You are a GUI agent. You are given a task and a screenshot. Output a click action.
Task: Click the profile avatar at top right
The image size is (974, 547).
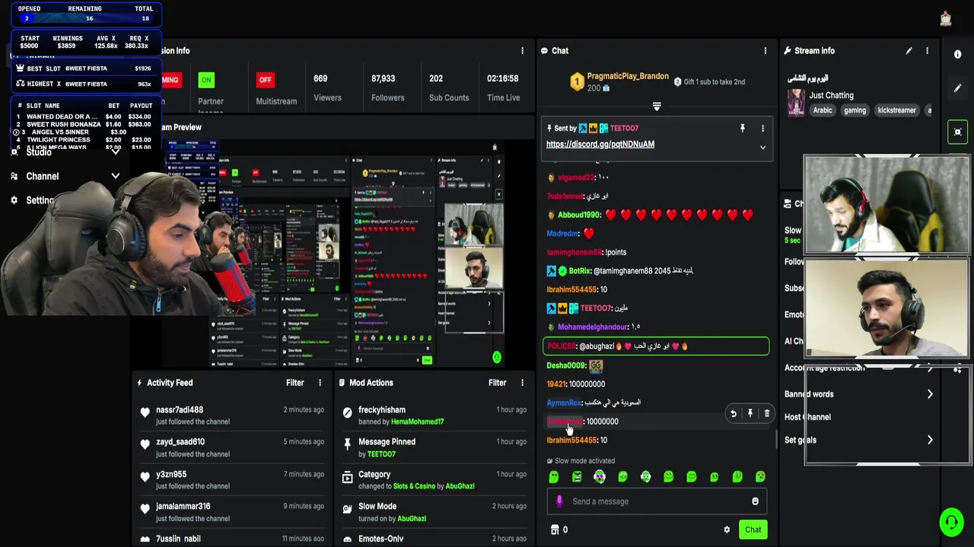click(x=946, y=19)
